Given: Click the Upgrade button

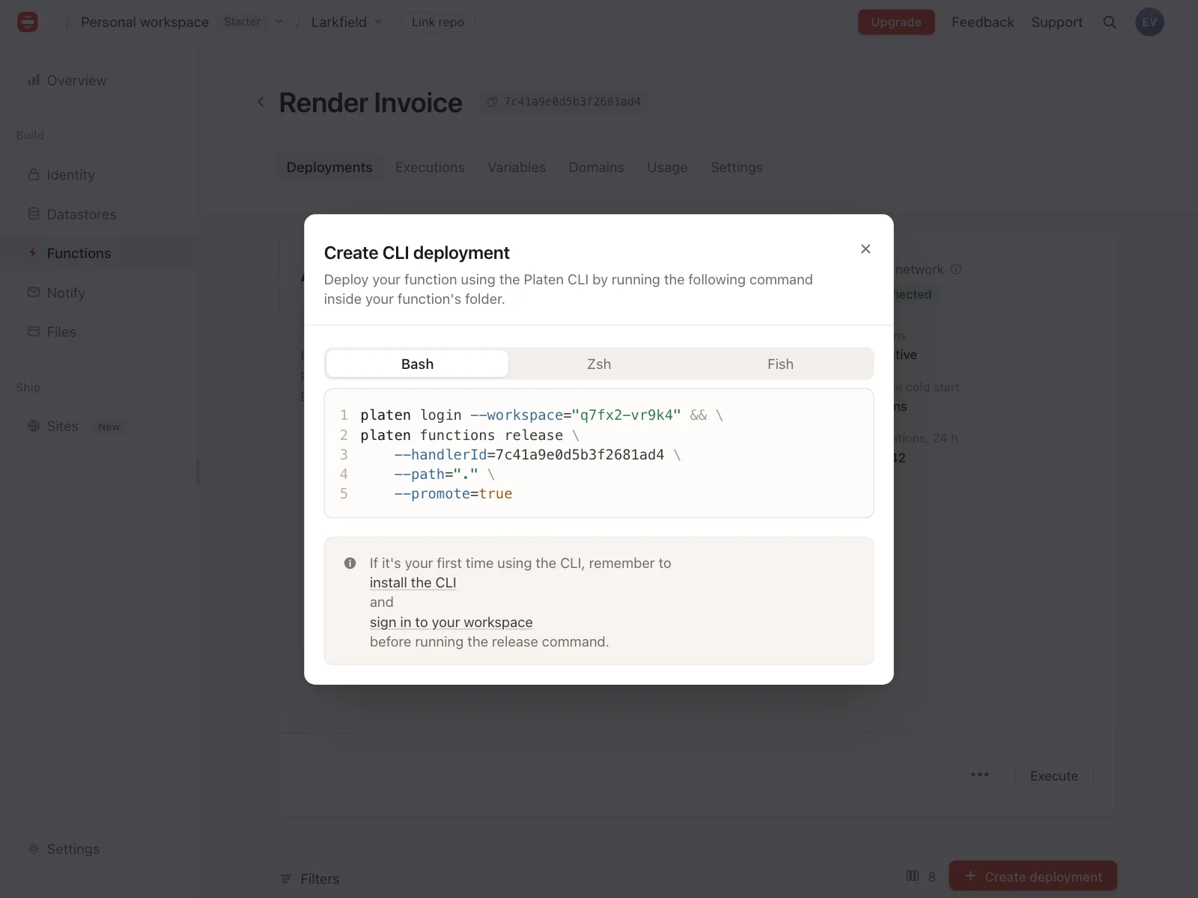Looking at the screenshot, I should tap(896, 22).
